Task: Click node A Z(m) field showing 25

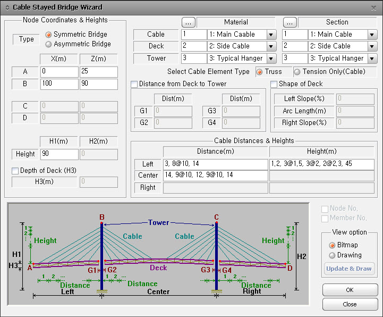Action: click(98, 72)
